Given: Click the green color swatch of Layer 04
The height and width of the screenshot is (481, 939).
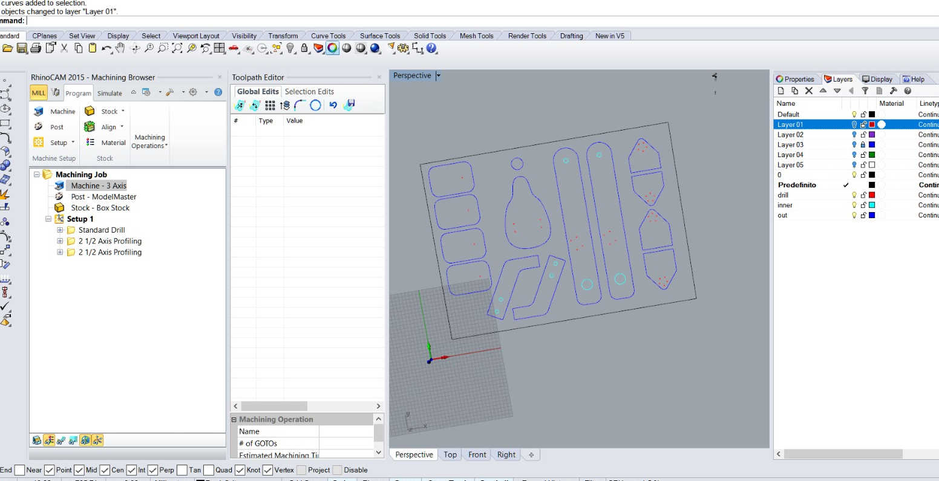Looking at the screenshot, I should tap(872, 155).
